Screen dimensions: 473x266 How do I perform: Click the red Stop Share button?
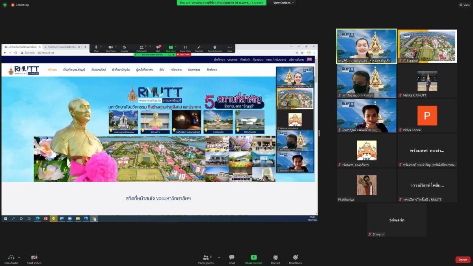click(x=184, y=54)
